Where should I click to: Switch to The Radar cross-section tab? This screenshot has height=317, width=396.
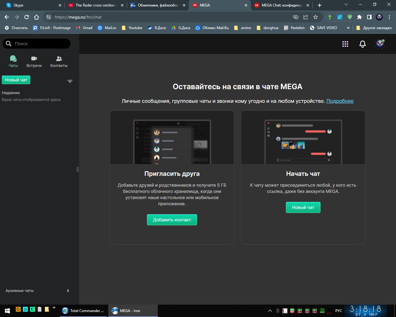click(96, 5)
